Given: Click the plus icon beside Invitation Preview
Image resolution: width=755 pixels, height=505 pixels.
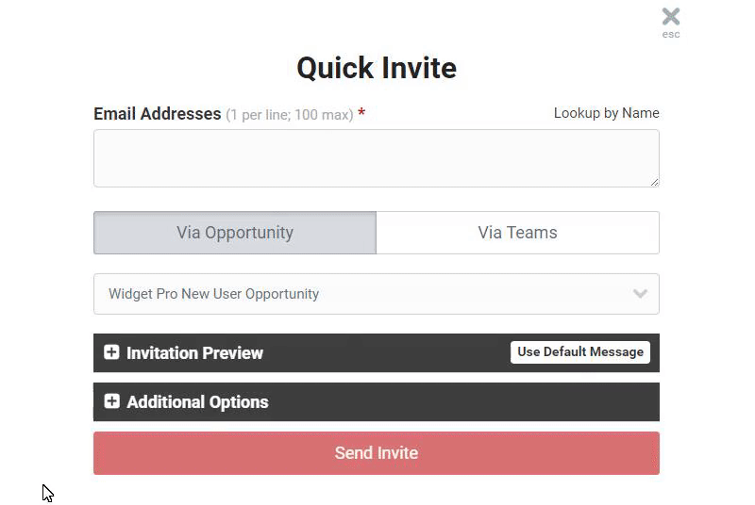Looking at the screenshot, I should (x=111, y=352).
